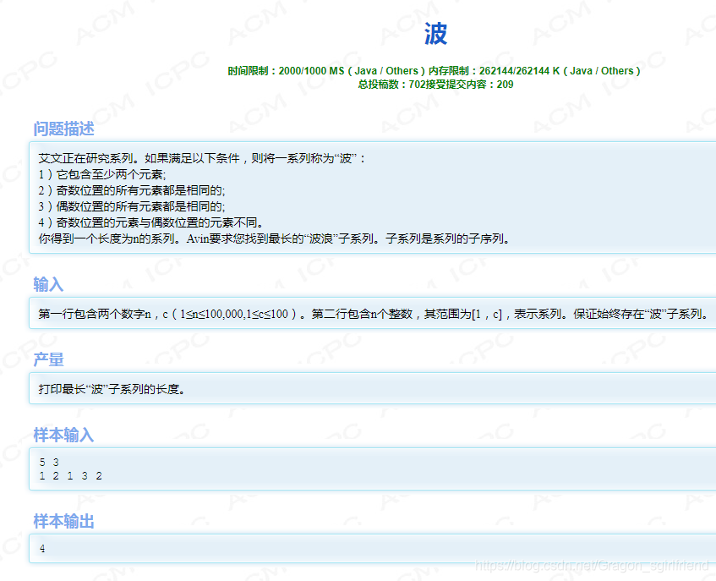The height and width of the screenshot is (581, 716).
Task: Click the sample input line 1 2 1 3 2
Action: point(71,476)
